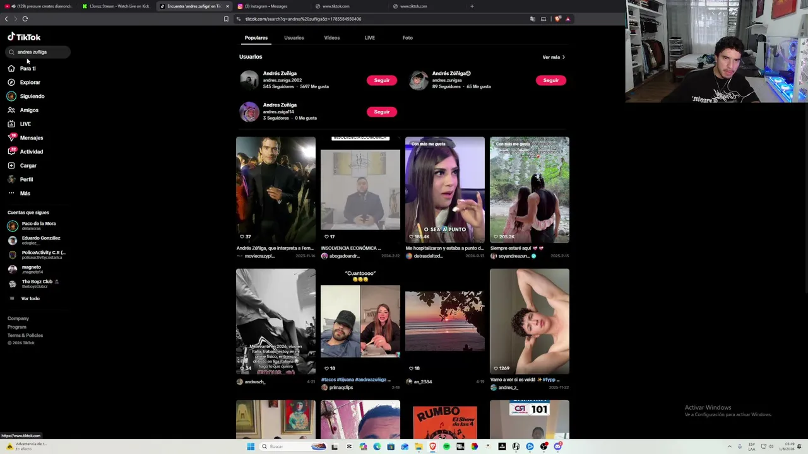Open 'Vamo a ver si es veldá' video
Viewport: 808px width, 454px height.
(530, 322)
